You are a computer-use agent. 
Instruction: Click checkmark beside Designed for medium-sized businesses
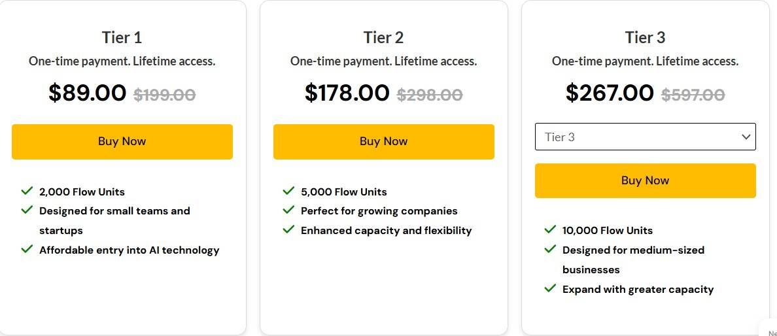(x=550, y=249)
